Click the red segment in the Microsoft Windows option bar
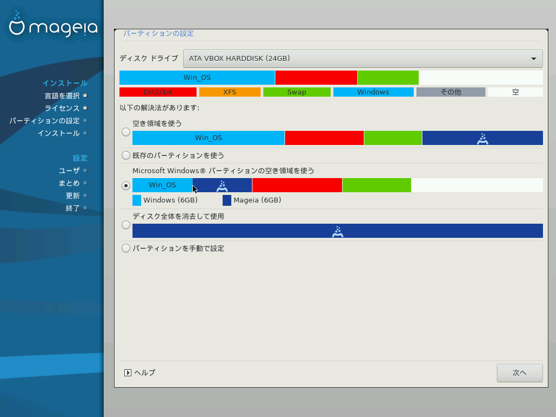This screenshot has height=417, width=556. 297,185
